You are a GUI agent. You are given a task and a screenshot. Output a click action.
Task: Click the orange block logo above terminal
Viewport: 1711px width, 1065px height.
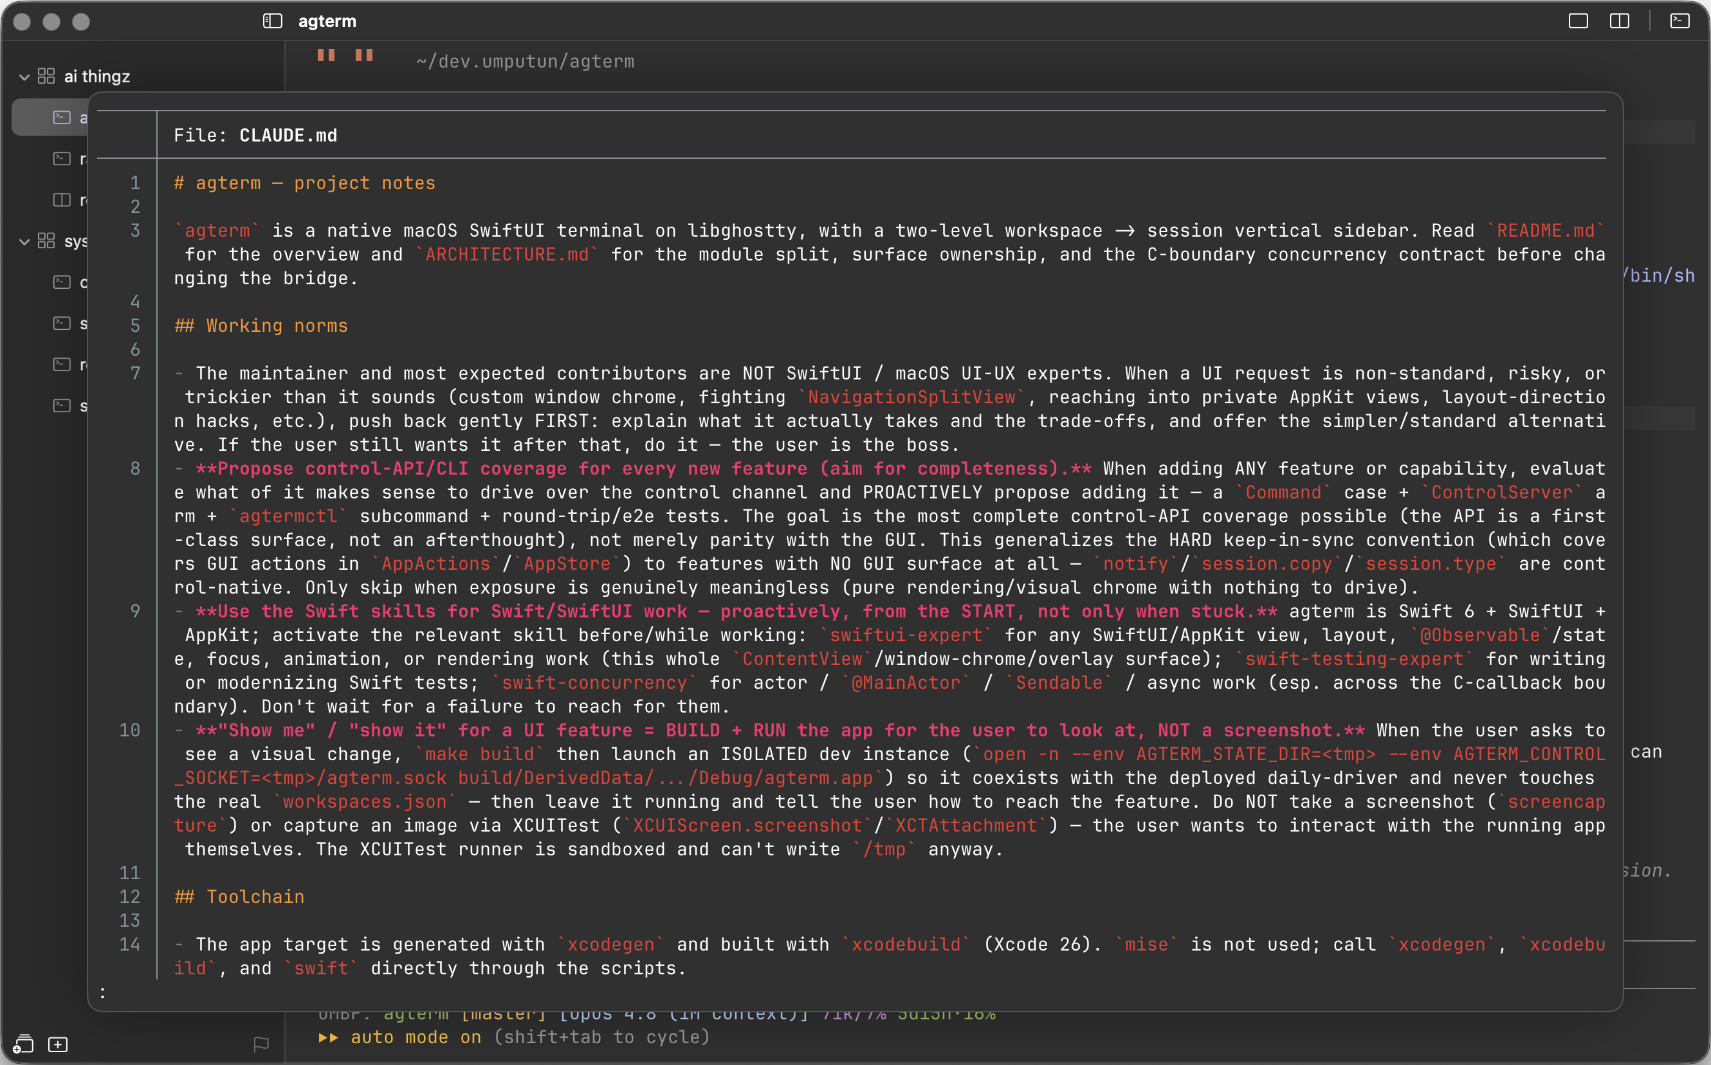coord(345,55)
